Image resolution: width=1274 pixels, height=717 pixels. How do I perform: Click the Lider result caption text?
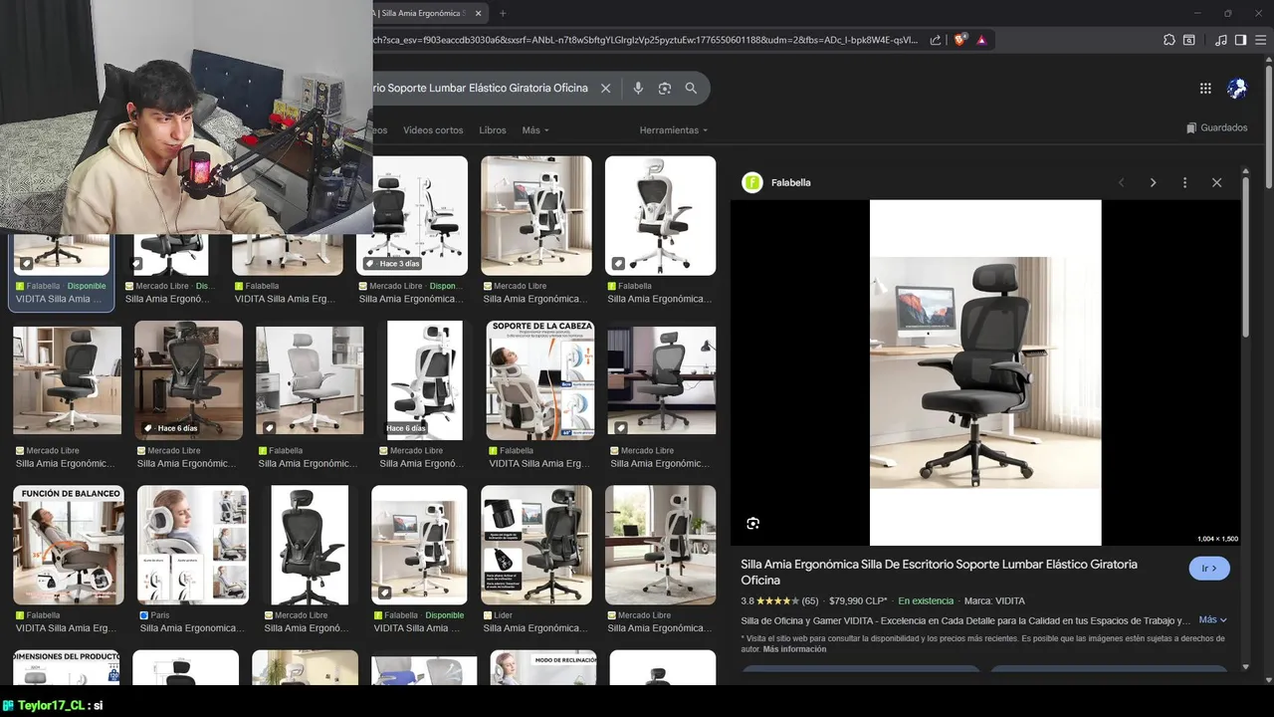pyautogui.click(x=535, y=628)
